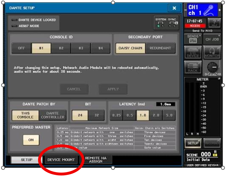The image size is (226, 176).
Task: Open the I/O DEVICE screen
Action: coord(193,52)
